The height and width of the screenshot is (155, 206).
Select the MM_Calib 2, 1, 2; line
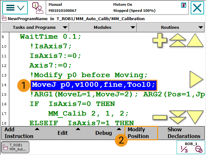click(x=88, y=114)
